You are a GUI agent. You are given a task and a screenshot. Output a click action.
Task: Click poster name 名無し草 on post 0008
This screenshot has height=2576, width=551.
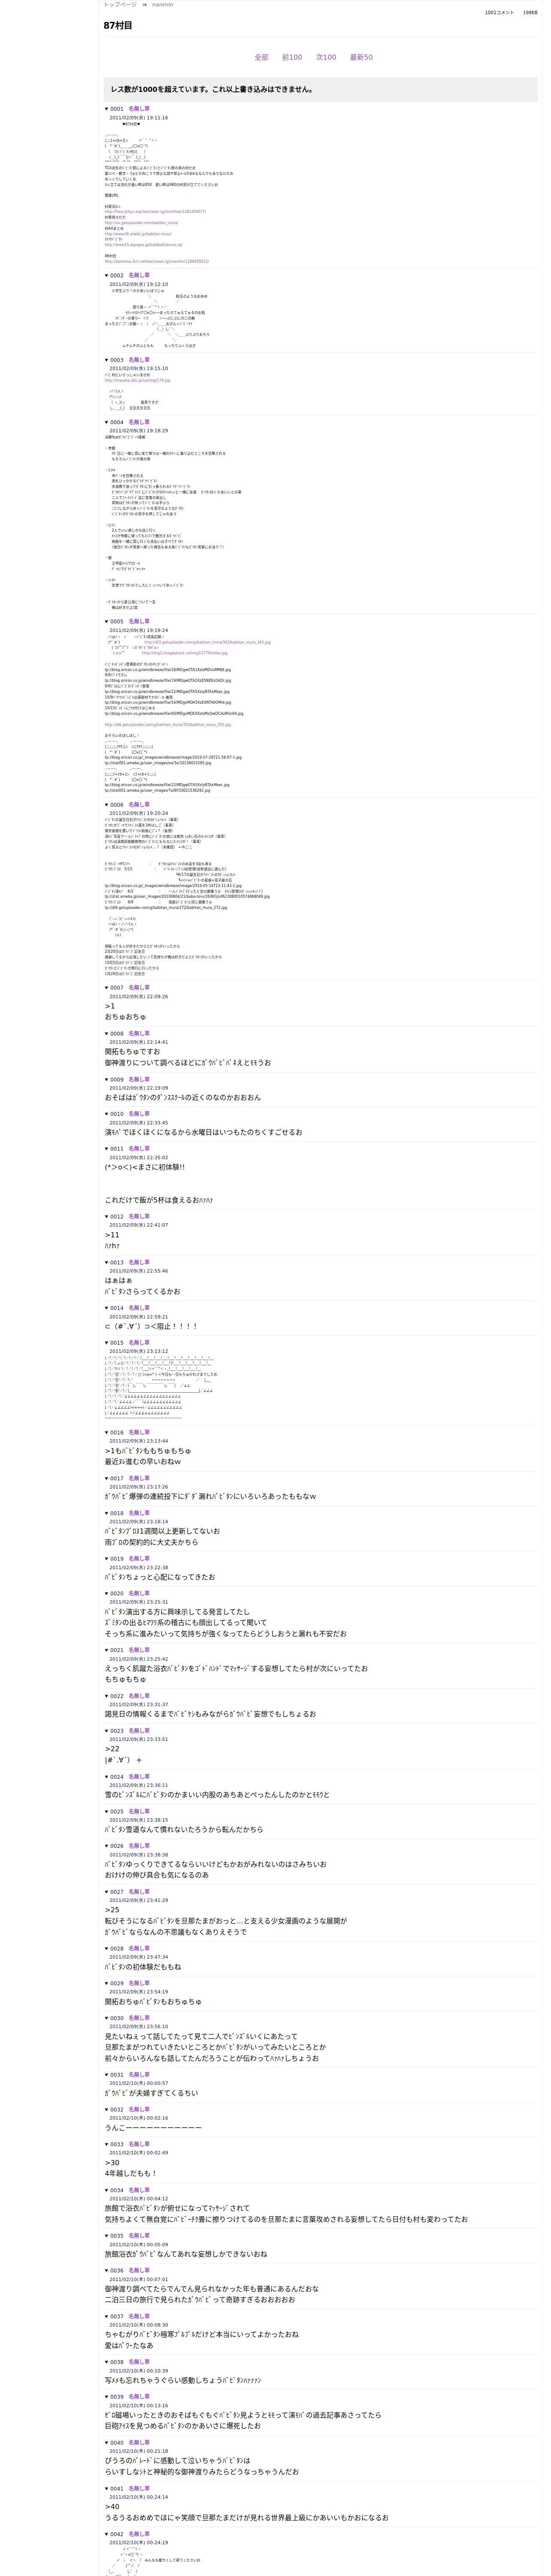139,1034
